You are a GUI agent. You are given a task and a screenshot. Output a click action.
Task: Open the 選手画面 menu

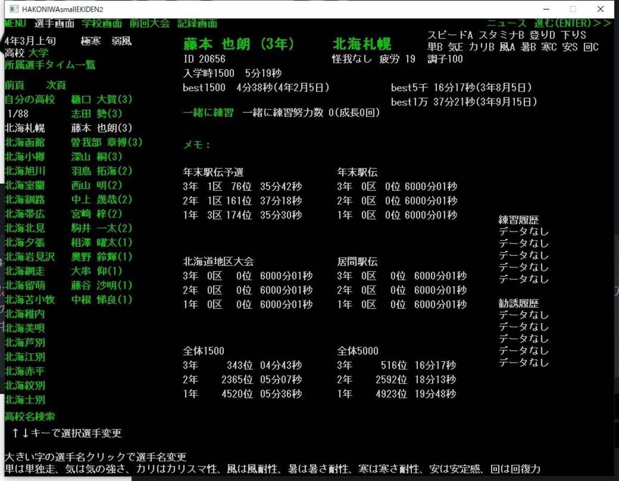point(53,24)
